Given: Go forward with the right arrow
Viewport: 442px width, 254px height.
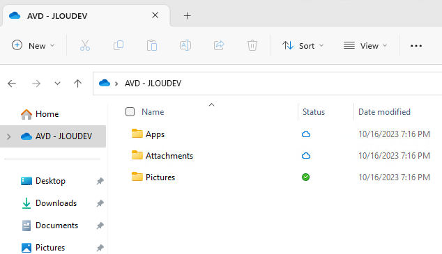Looking at the screenshot, I should coord(36,84).
